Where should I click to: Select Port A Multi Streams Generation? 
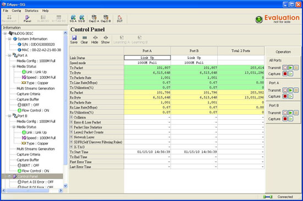36,88
